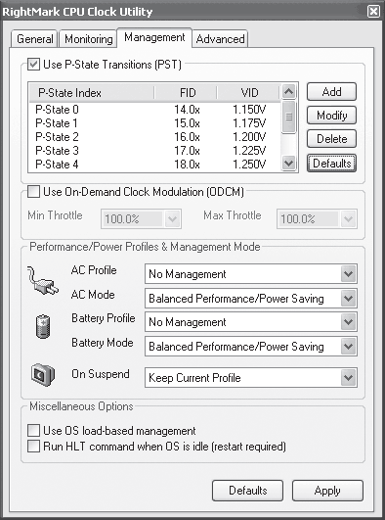Click the AC power plug icon

click(43, 281)
